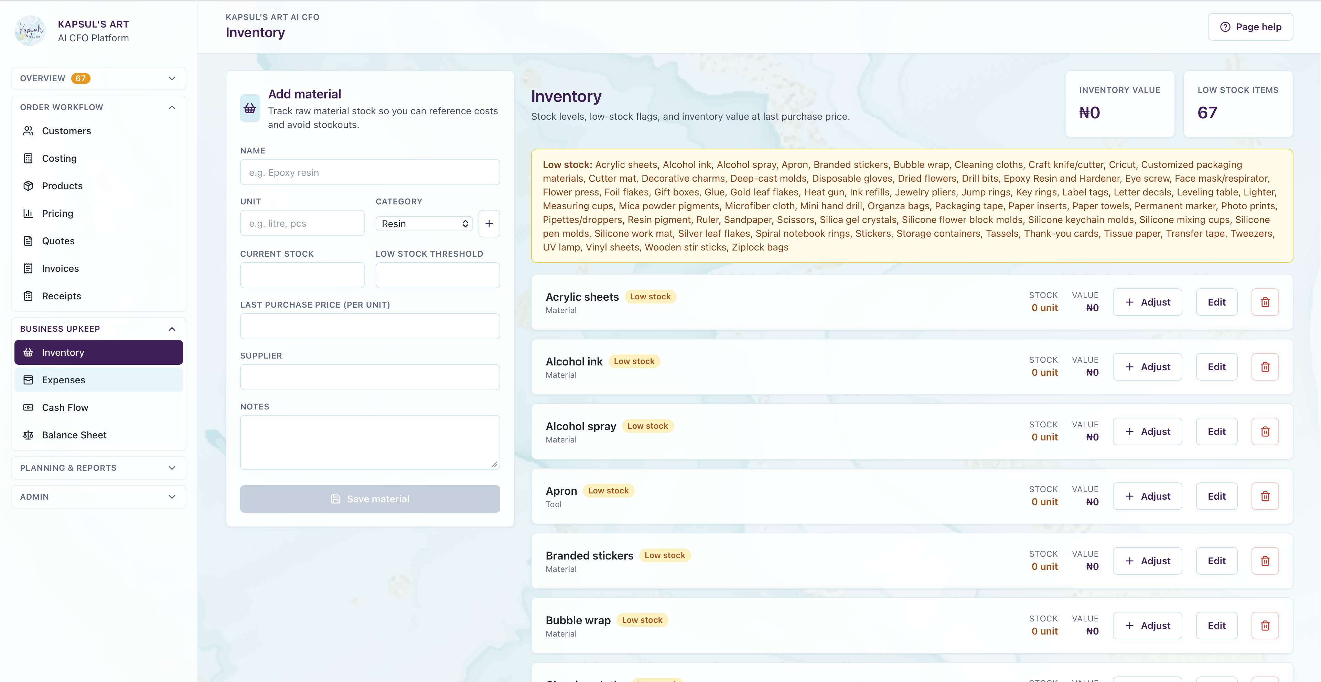This screenshot has height=682, width=1321.
Task: Adjust stock for Alcohol ink
Action: pyautogui.click(x=1147, y=367)
